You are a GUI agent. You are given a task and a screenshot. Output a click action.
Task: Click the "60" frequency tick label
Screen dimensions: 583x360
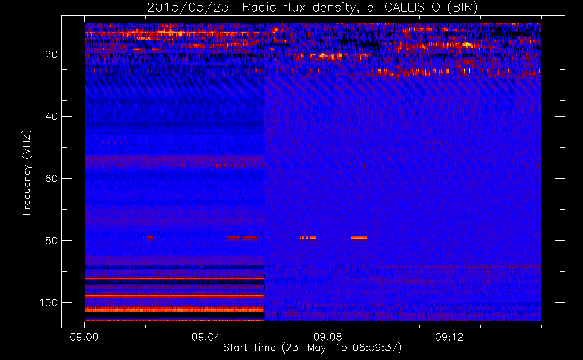tap(52, 179)
